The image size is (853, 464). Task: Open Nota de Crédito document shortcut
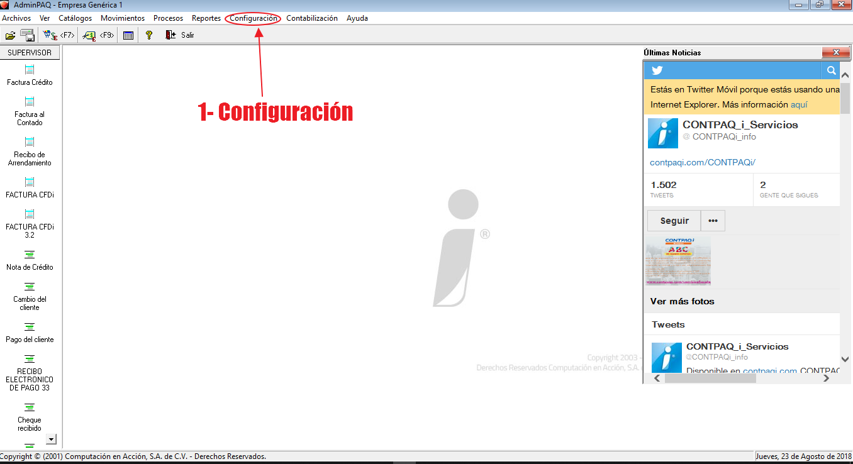click(x=30, y=260)
